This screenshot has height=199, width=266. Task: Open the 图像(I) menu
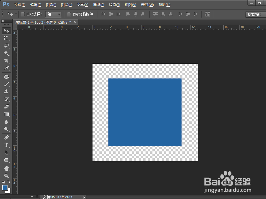[51, 5]
